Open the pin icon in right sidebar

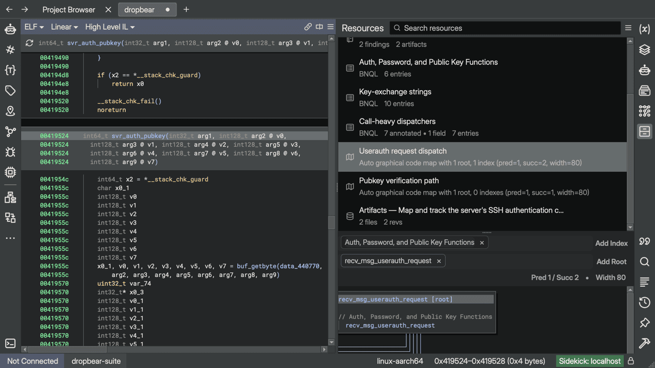point(645,323)
